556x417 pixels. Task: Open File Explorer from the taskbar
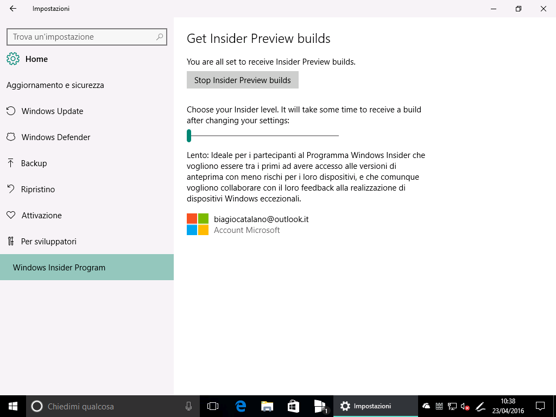coord(267,406)
